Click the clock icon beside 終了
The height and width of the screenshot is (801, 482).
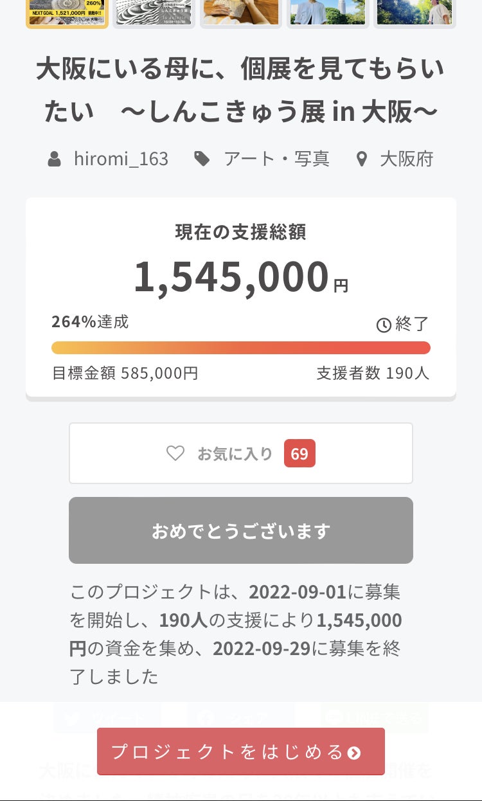pyautogui.click(x=384, y=325)
